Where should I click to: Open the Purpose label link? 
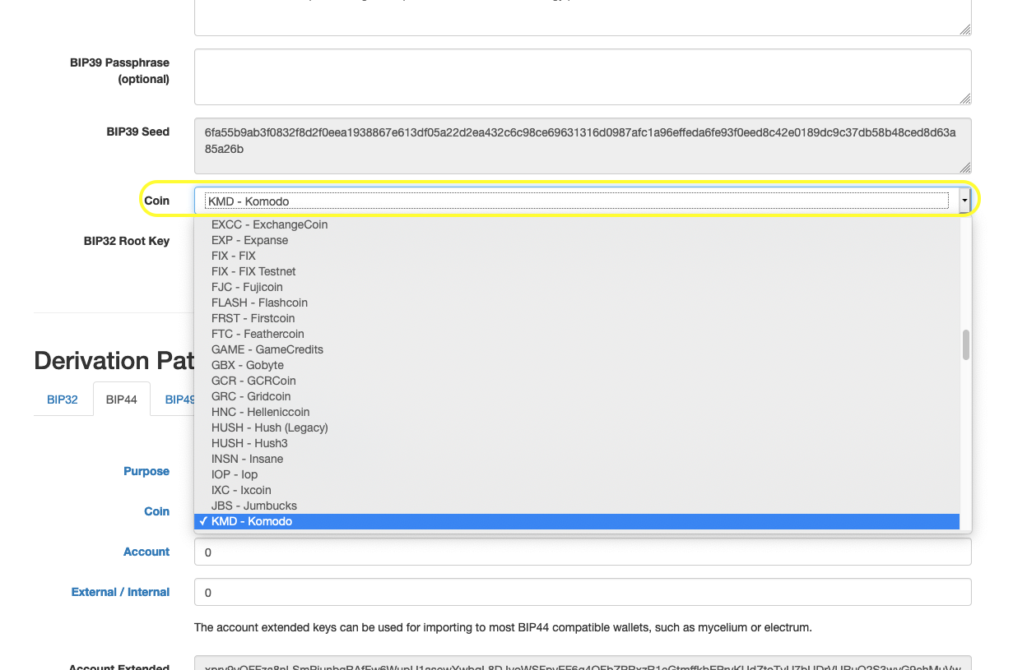146,471
